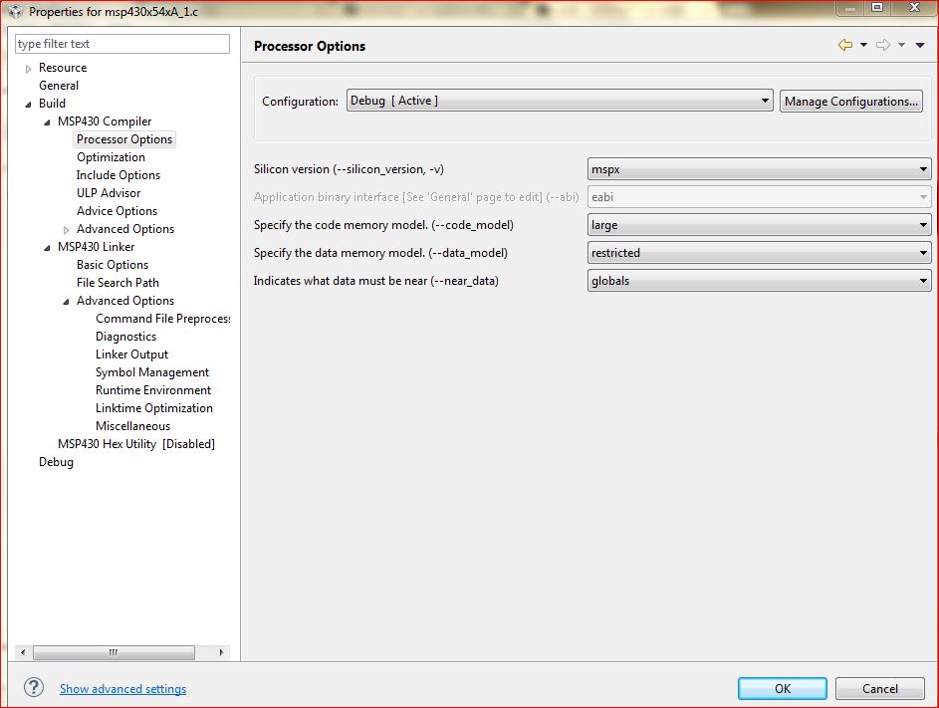
Task: Select Advice Options tree item
Action: 117,211
